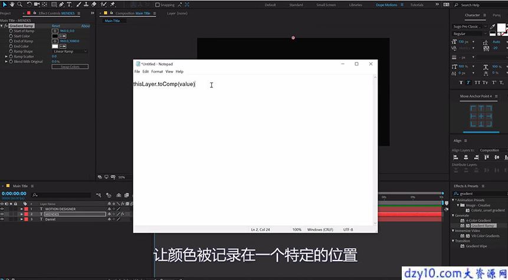
Task: Toggle Faux Italic text style
Action: click(468, 83)
